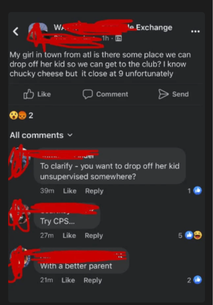Like the 'With a better parent' comment
Image resolution: width=213 pixels, height=305 pixels.
point(68,280)
